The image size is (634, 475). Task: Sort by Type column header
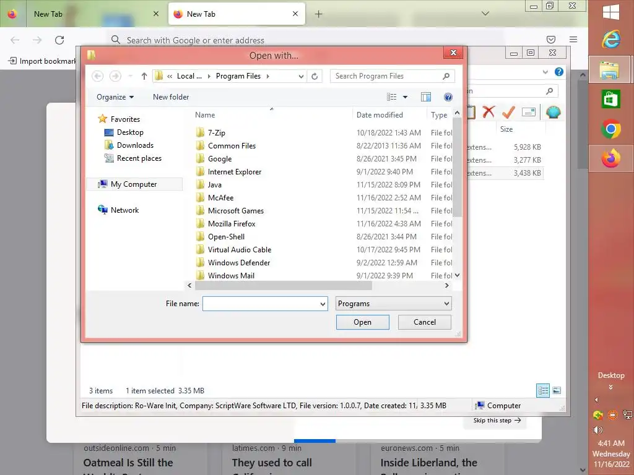point(440,114)
